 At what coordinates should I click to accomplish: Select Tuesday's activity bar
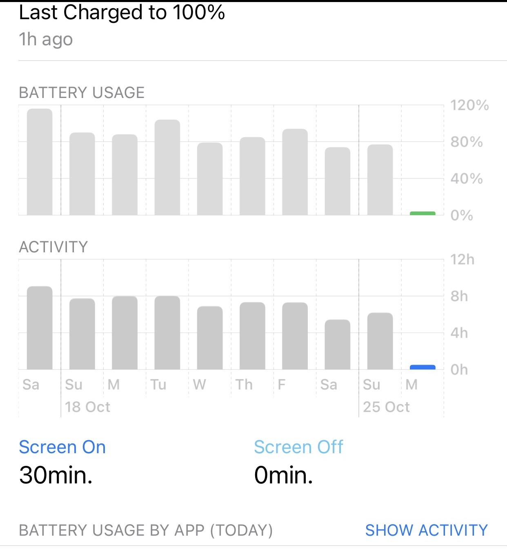click(167, 333)
